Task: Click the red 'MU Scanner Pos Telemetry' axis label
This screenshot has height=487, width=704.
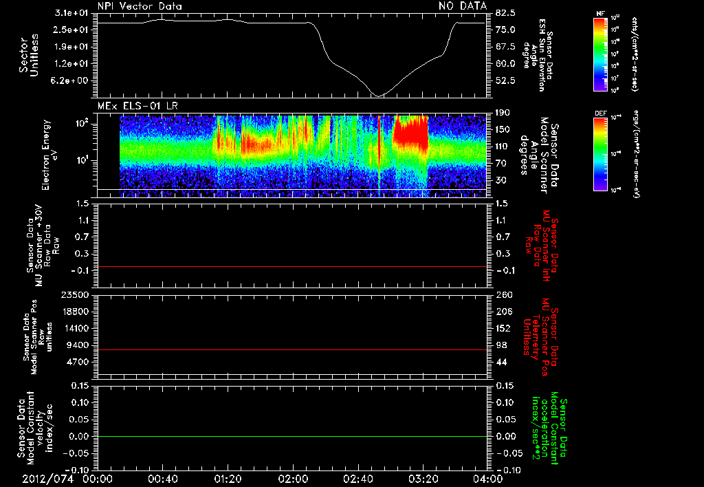Action: [541, 337]
